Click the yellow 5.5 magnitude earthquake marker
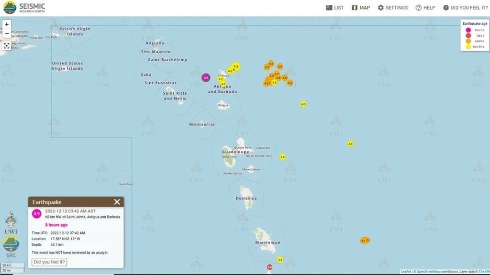Viewport: 490px width, 275px height. [x=235, y=66]
